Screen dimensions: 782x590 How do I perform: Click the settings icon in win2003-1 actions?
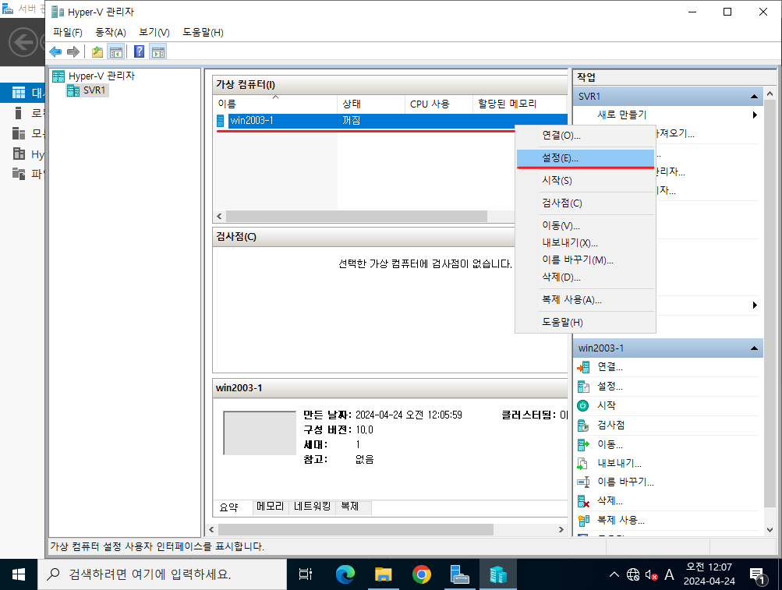[x=583, y=387]
